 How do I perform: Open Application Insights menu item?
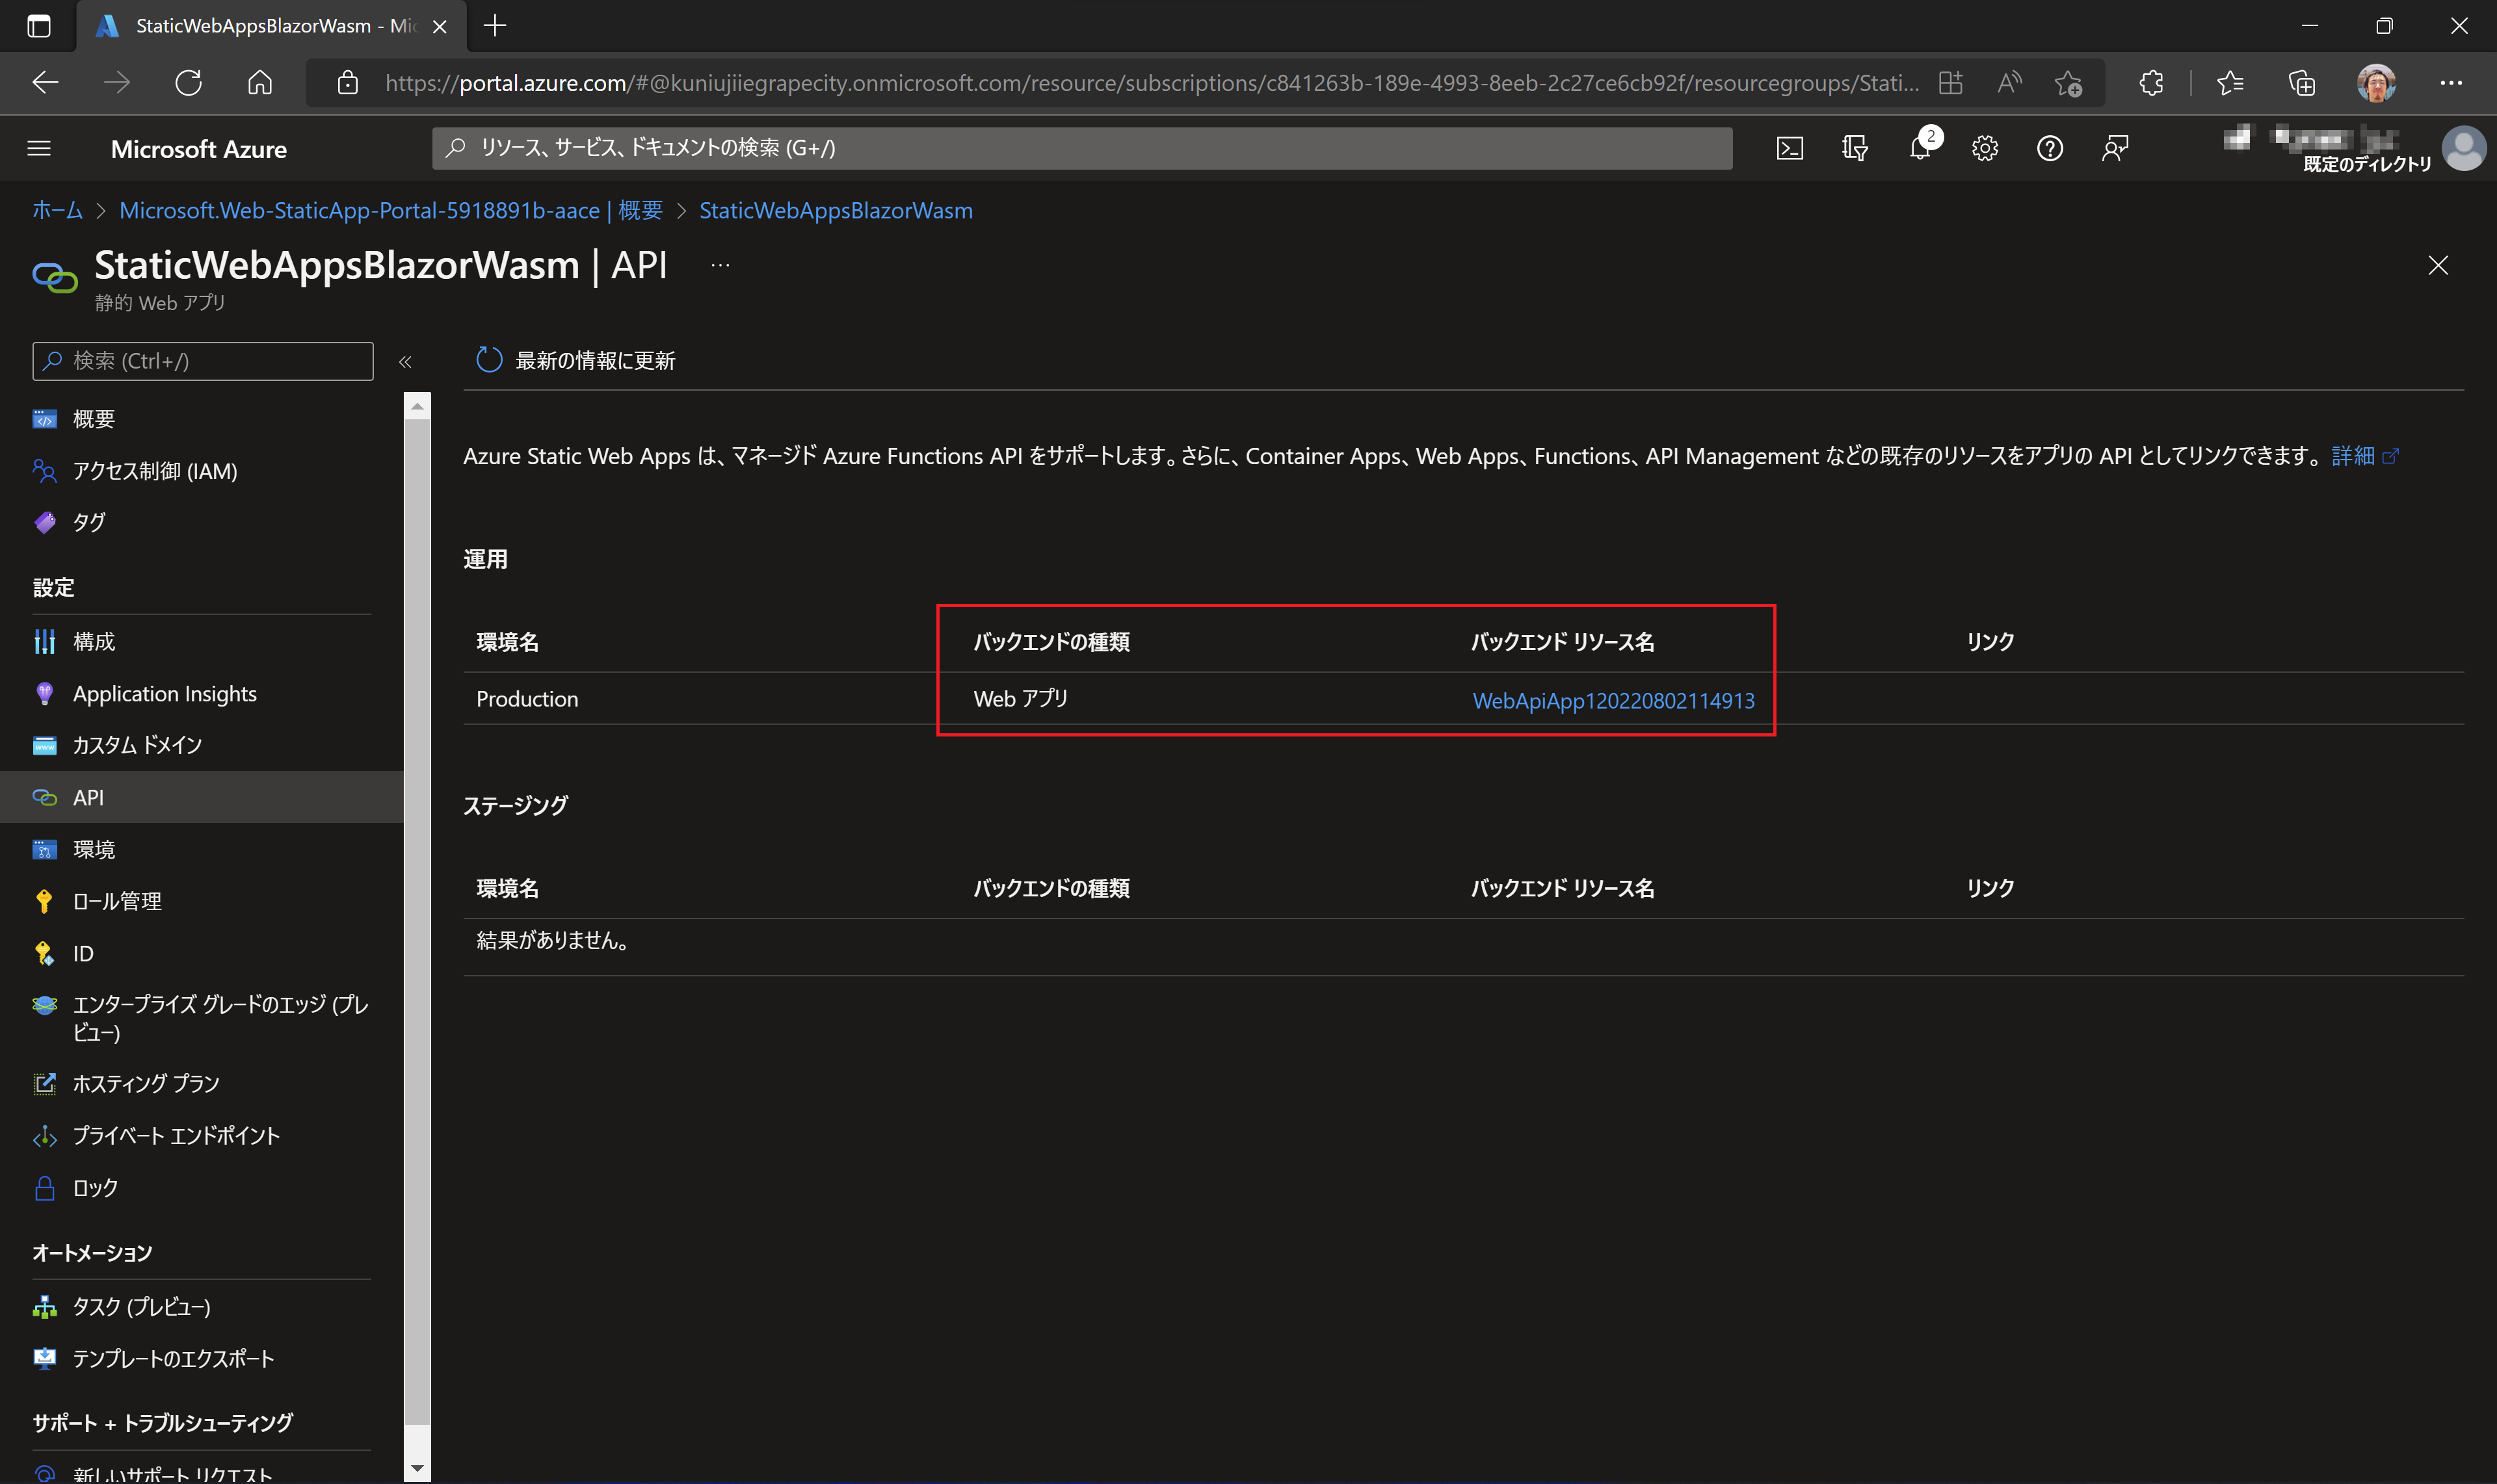tap(164, 693)
